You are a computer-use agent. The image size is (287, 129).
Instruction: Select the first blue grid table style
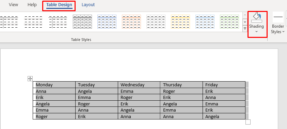tap(107, 21)
